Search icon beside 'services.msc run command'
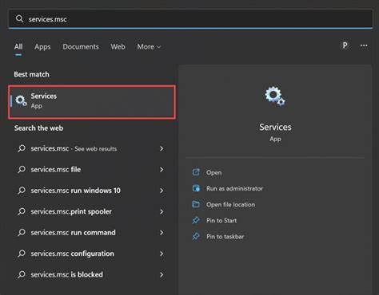Image resolution: width=379 pixels, height=295 pixels. point(22,232)
